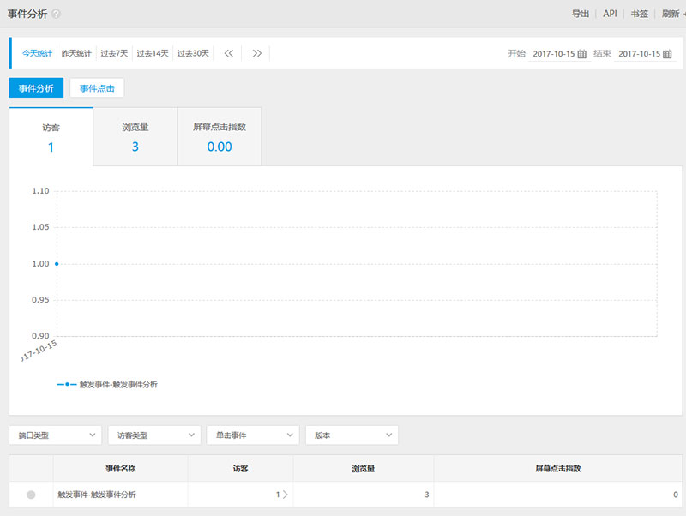This screenshot has width=686, height=516.
Task: Switch to the 事件点击 tab
Action: pyautogui.click(x=97, y=88)
